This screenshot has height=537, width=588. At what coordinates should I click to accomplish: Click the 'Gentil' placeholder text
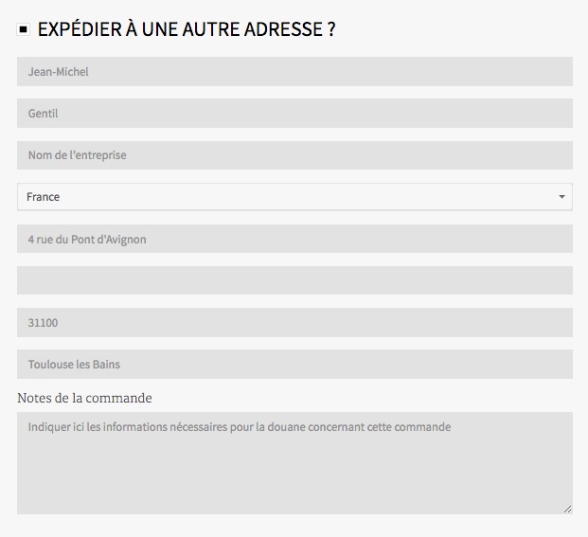click(43, 114)
